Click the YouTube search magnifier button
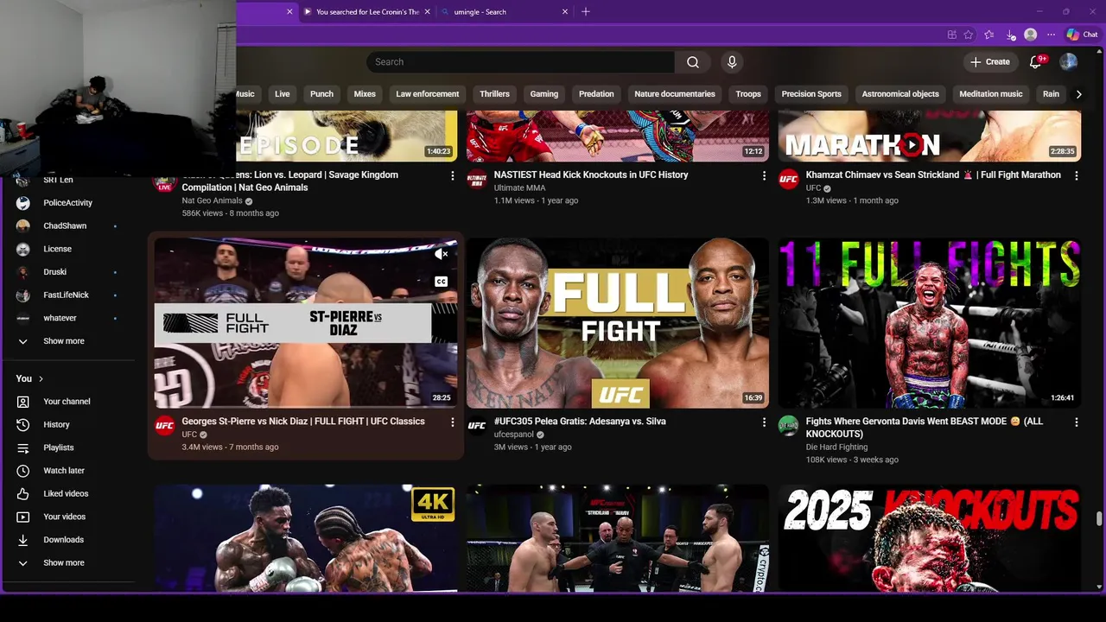The image size is (1106, 622). coord(692,62)
